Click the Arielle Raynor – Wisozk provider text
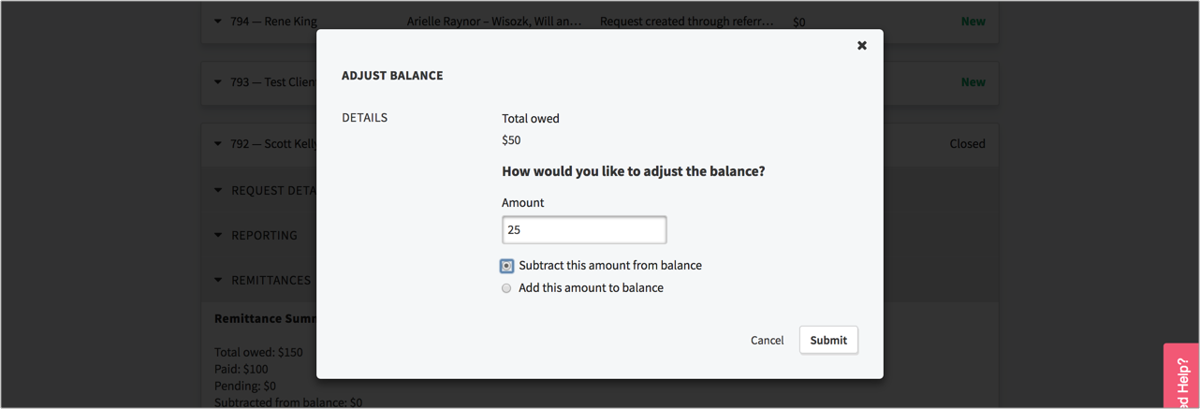The image size is (1200, 409). click(x=493, y=21)
